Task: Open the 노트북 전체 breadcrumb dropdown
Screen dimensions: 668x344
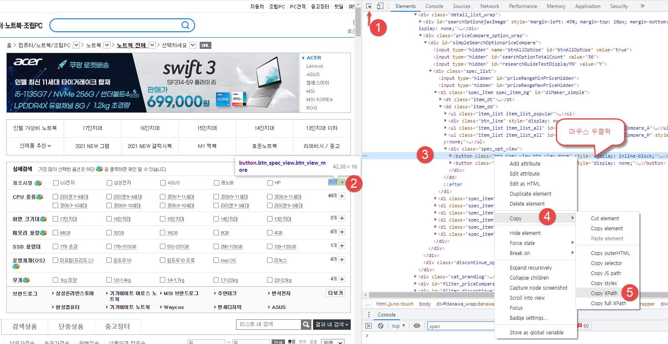Action: click(x=152, y=45)
